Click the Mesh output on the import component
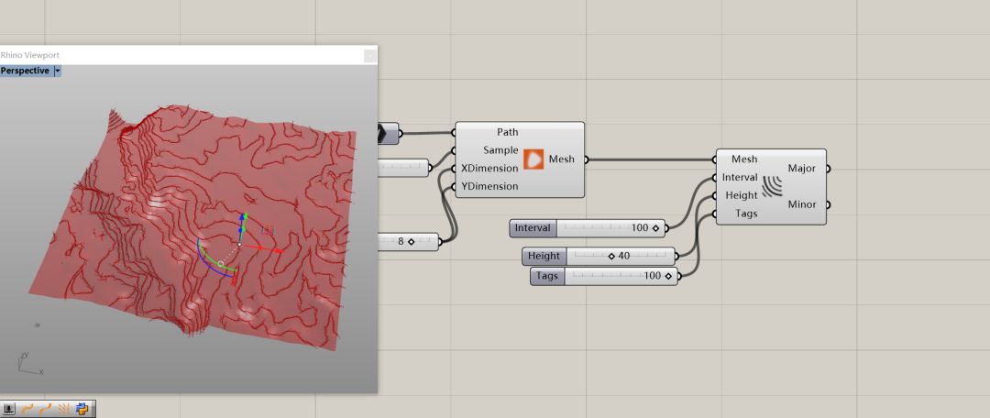This screenshot has height=418, width=990. point(585,159)
